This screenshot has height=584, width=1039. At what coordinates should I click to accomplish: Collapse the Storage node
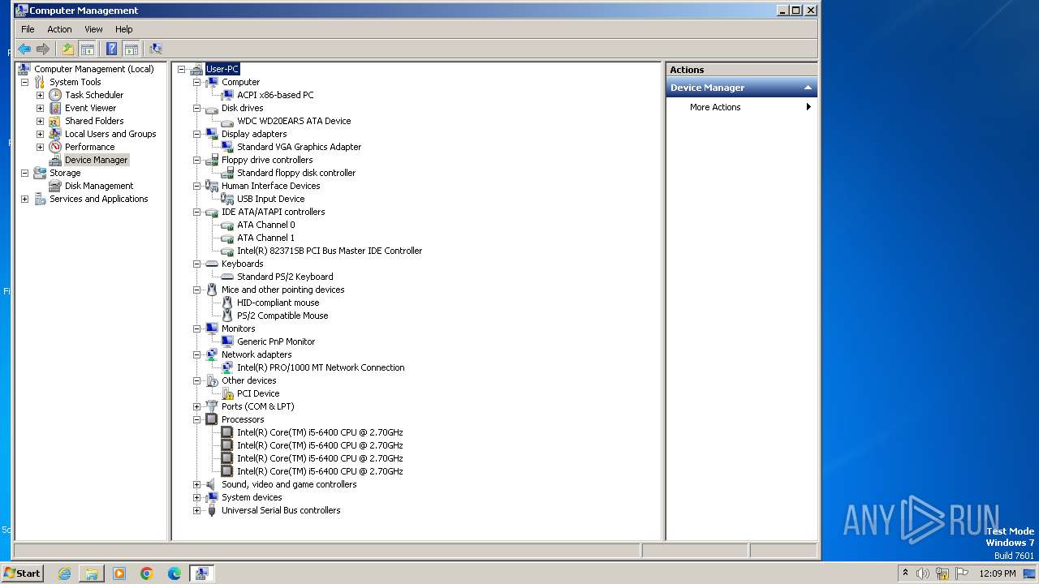tap(24, 173)
